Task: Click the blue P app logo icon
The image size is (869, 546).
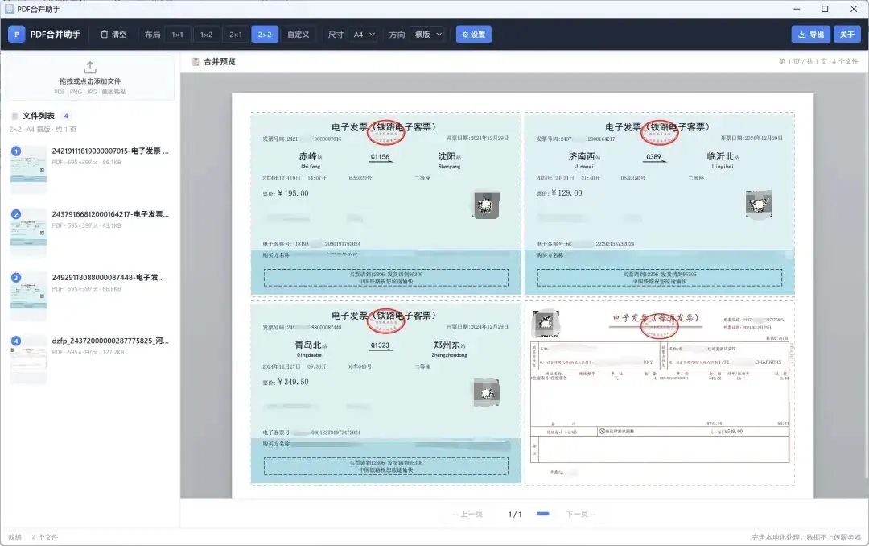Action: (17, 35)
